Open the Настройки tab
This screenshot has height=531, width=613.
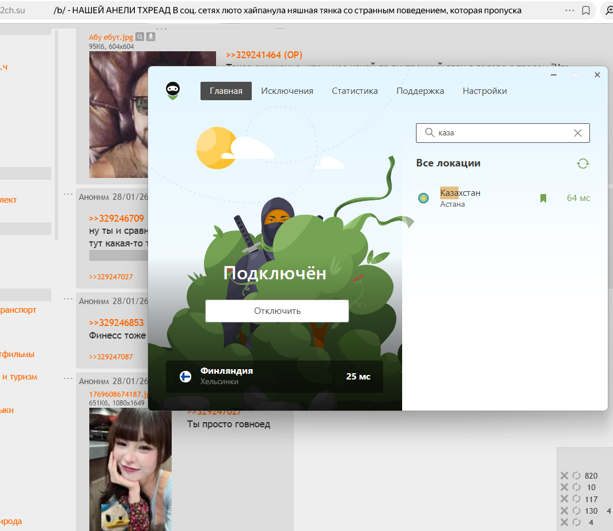pyautogui.click(x=485, y=91)
